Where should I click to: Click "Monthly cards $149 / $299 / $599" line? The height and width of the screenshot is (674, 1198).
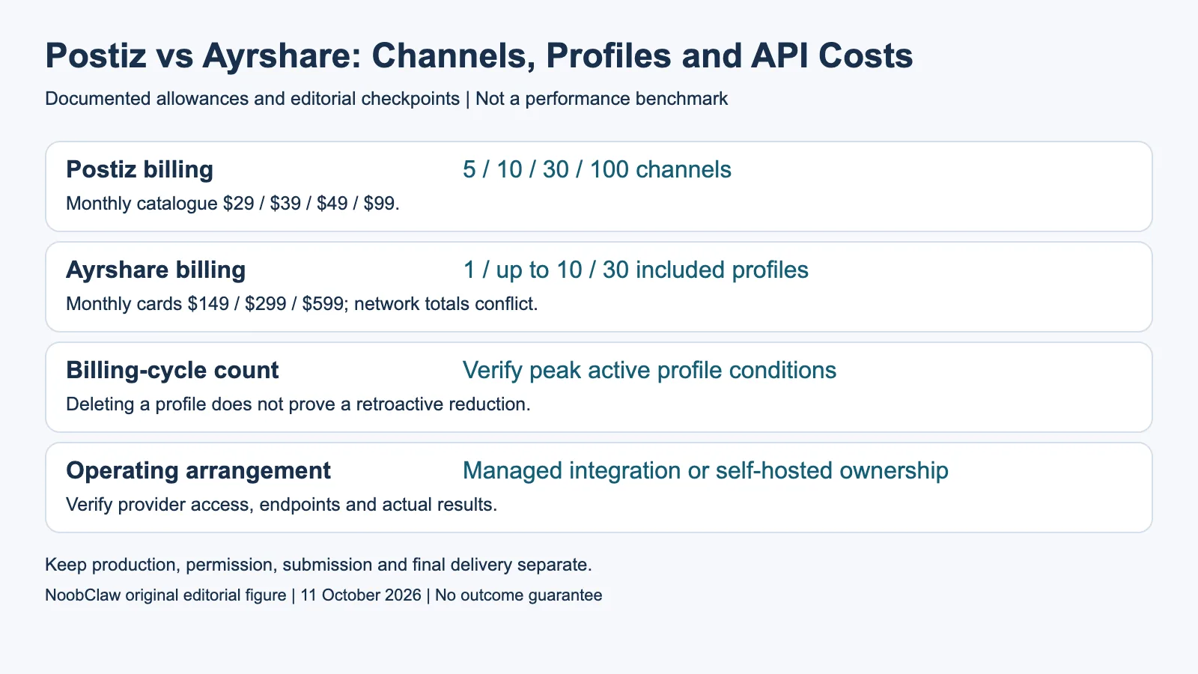(302, 304)
